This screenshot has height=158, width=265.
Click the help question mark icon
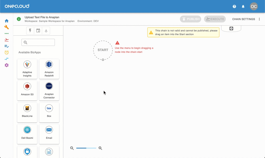(234, 6)
